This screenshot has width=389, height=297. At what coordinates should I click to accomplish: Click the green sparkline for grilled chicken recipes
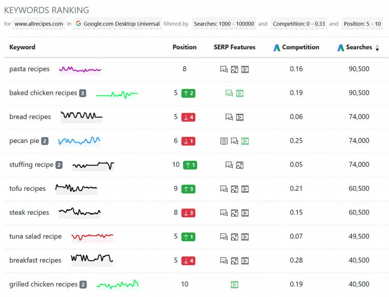(x=117, y=285)
